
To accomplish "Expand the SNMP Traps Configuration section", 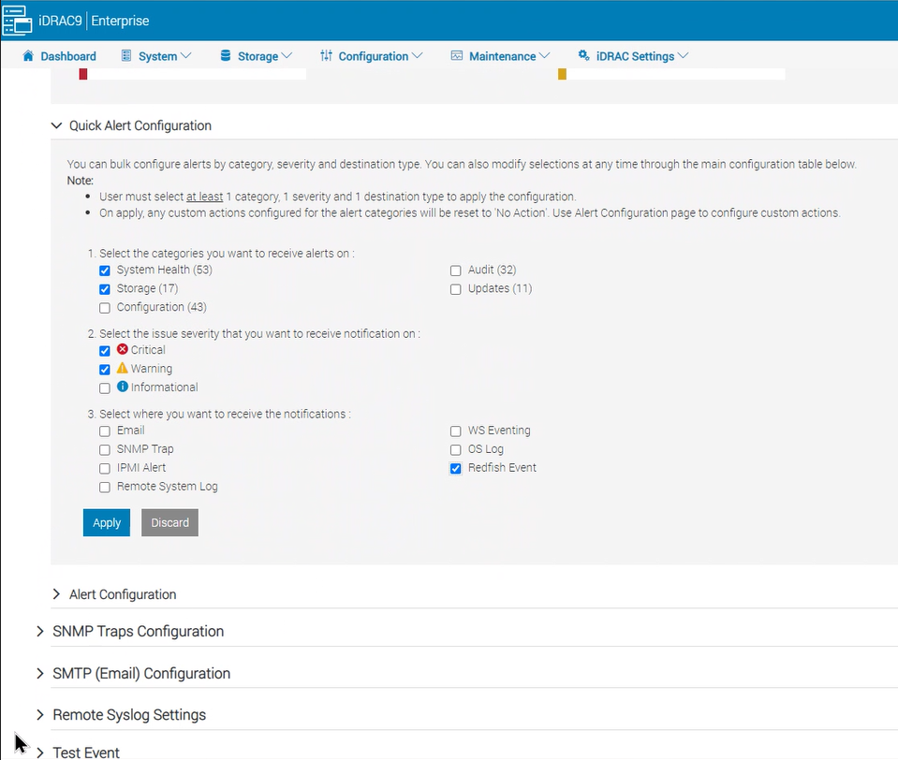I will [39, 631].
